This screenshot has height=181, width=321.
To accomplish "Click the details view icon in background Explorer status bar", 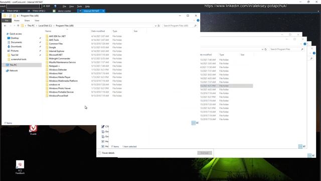I will (x=300, y=146).
